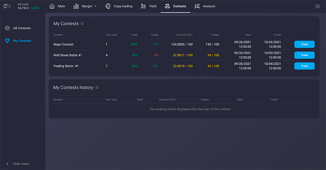Viewport: 326px width, 170px height.
Task: Click the 136% total value
Action: (x=134, y=44)
